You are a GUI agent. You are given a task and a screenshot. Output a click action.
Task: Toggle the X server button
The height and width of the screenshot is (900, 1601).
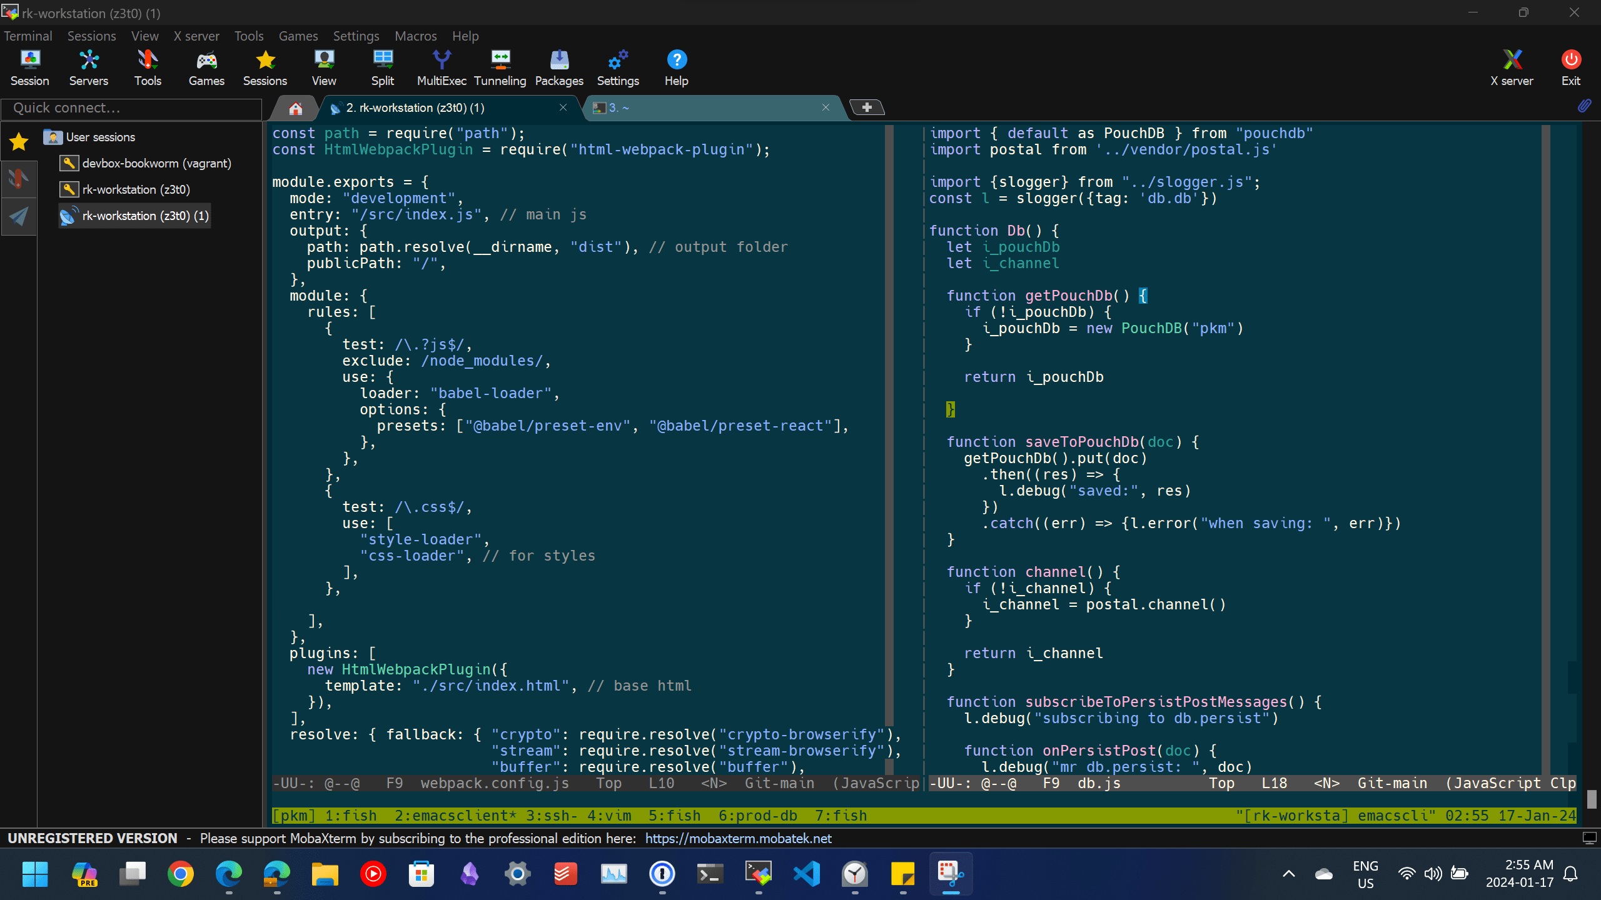1512,68
